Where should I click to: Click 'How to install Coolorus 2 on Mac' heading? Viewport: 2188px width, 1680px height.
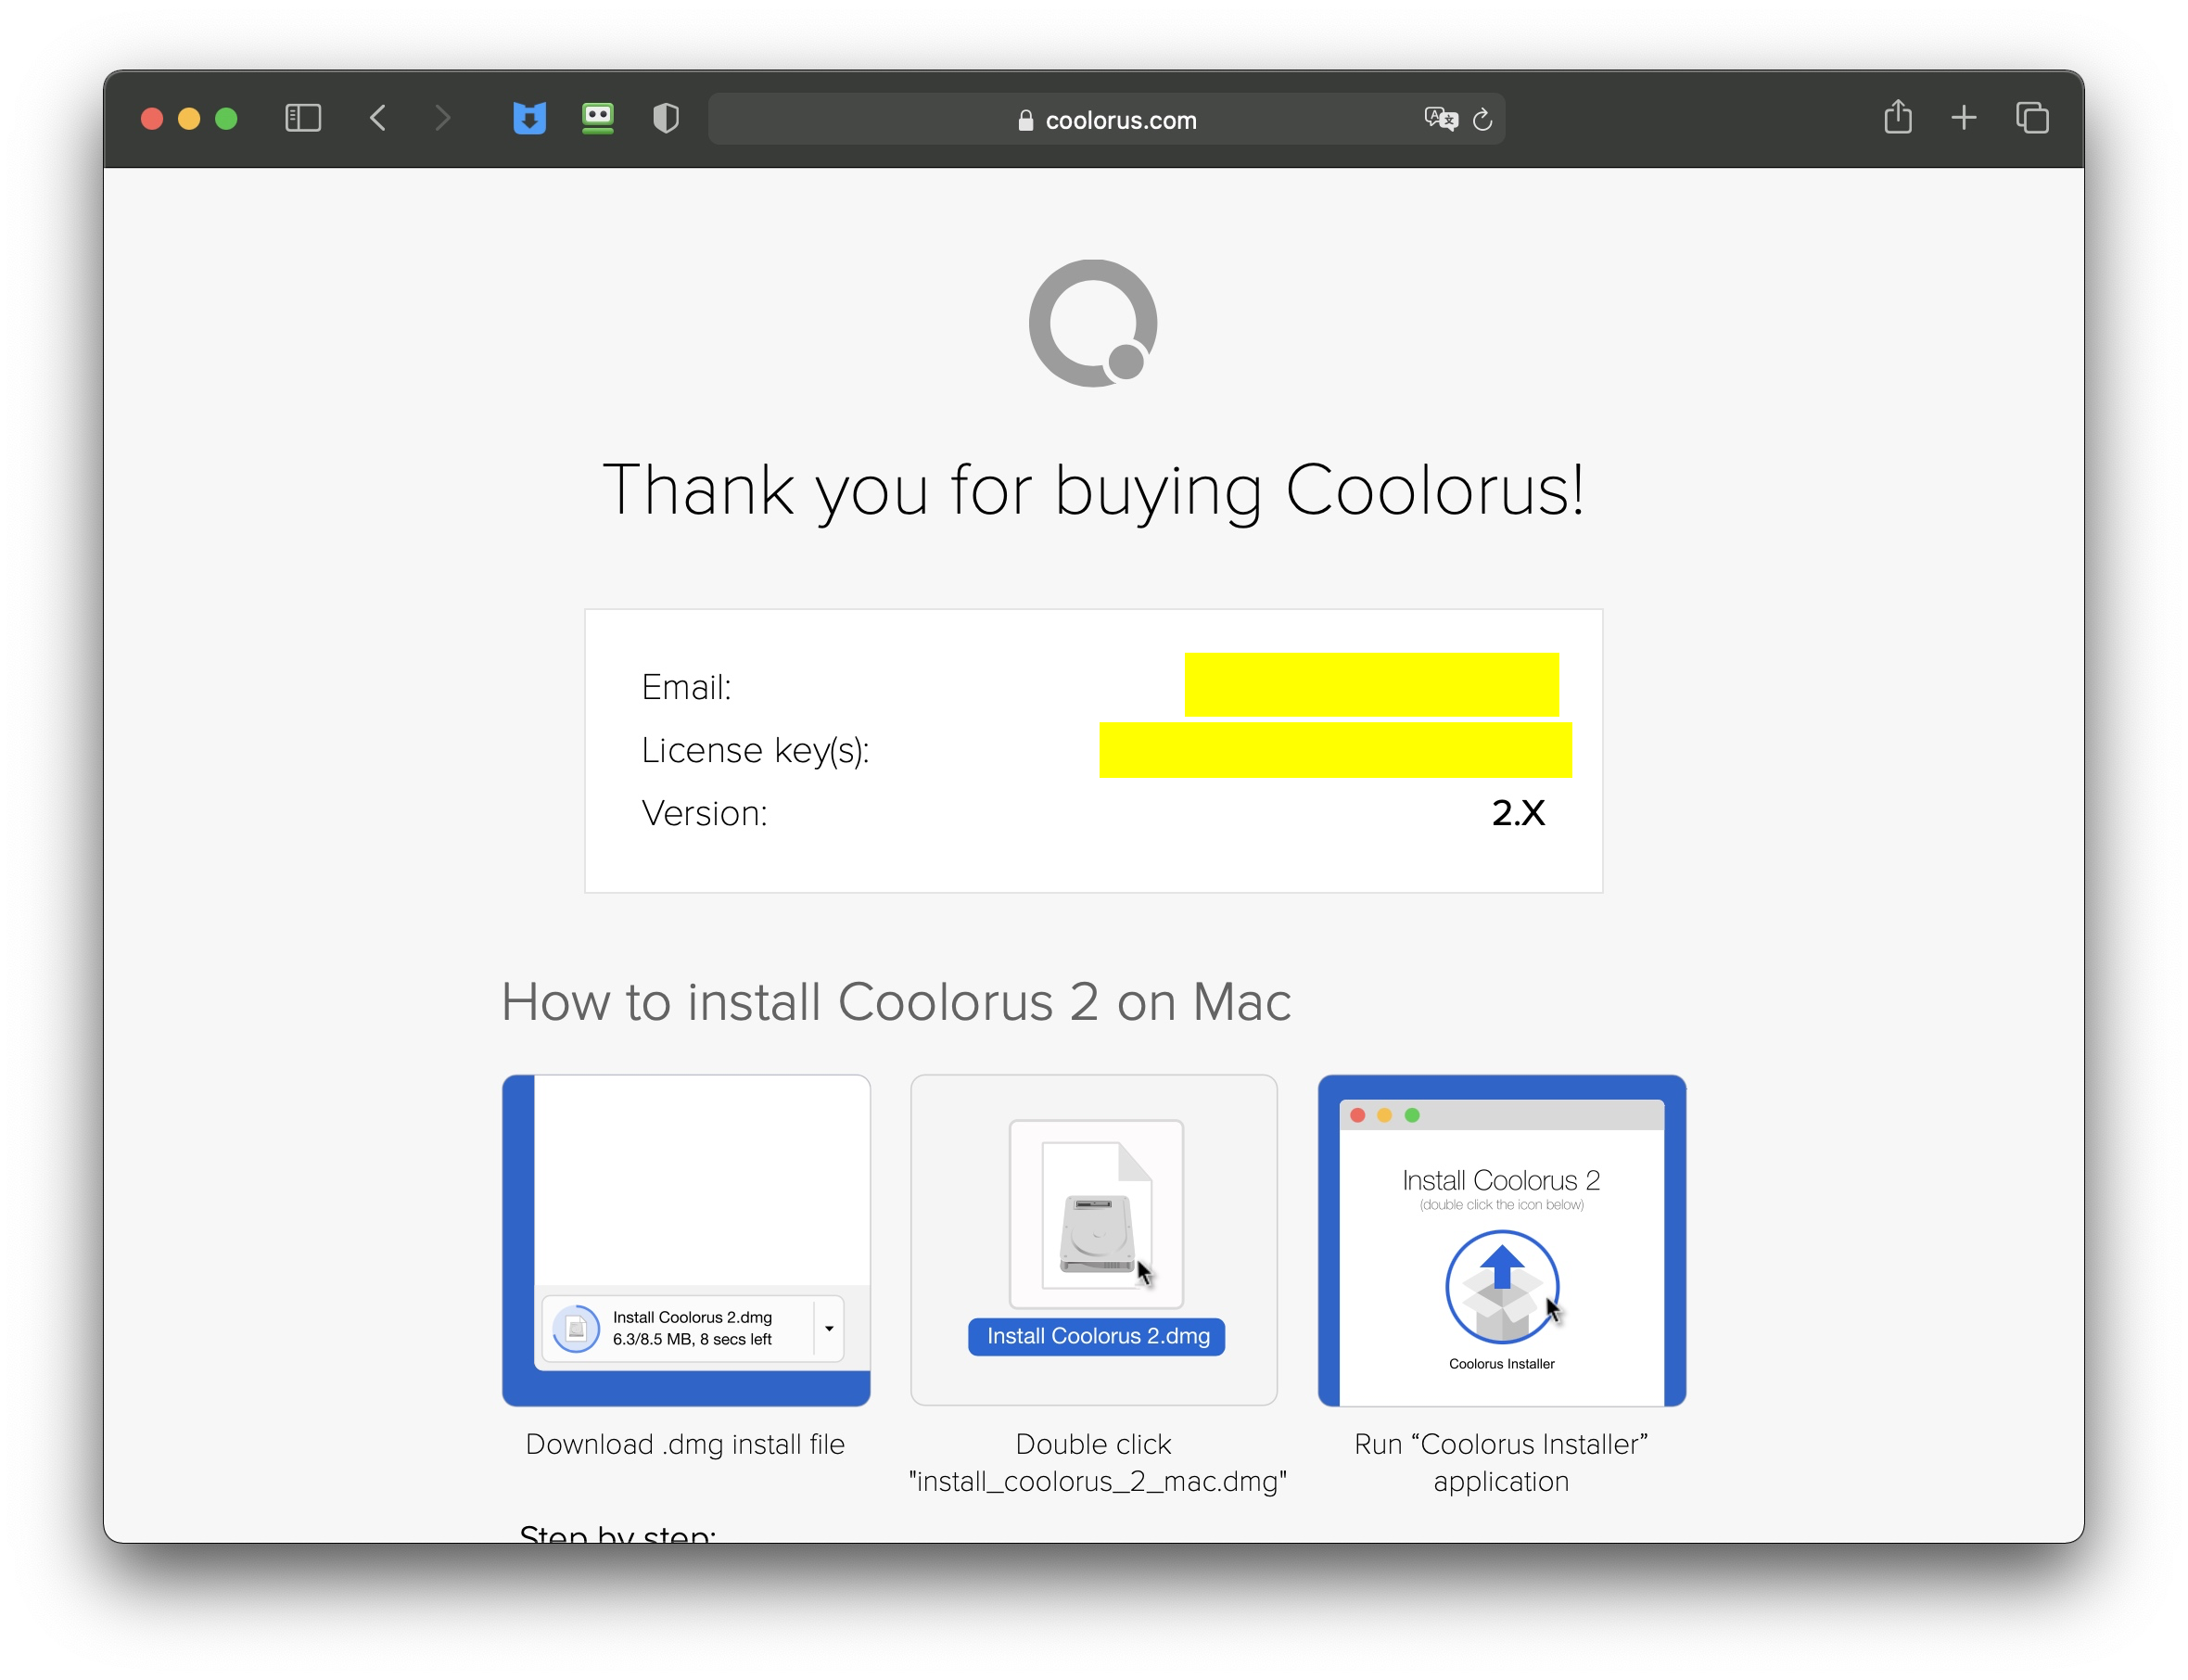pyautogui.click(x=896, y=1002)
